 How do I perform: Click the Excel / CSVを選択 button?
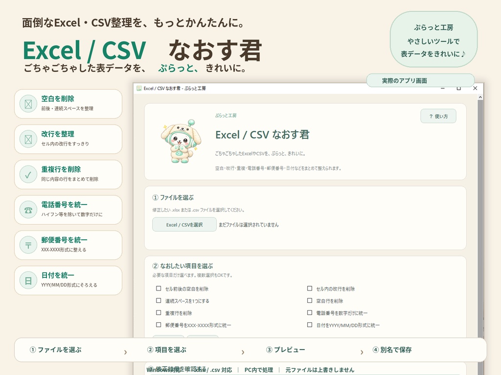coord(184,225)
